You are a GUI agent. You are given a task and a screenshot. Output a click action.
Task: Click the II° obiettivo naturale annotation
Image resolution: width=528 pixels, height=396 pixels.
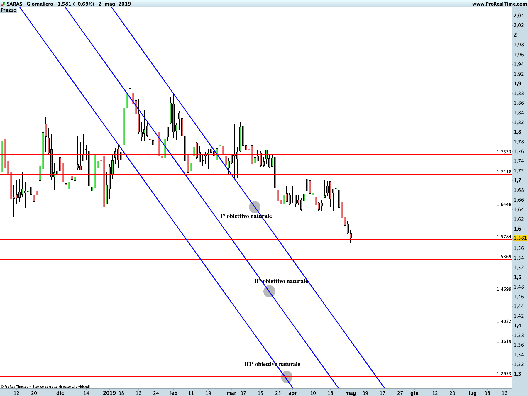coord(281,281)
